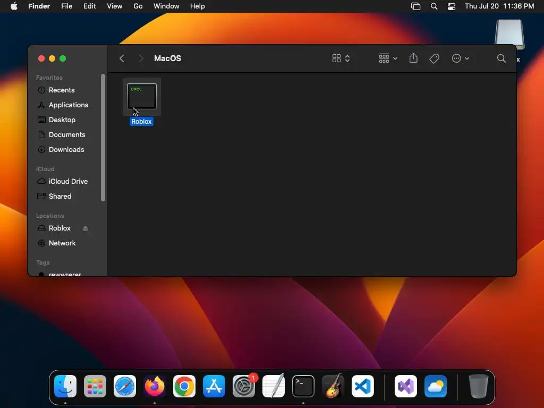Open Weather app from the Dock

point(436,386)
